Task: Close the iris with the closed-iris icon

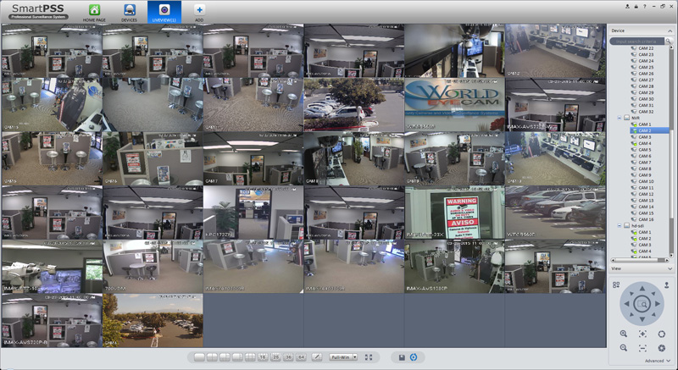Action: click(x=661, y=348)
